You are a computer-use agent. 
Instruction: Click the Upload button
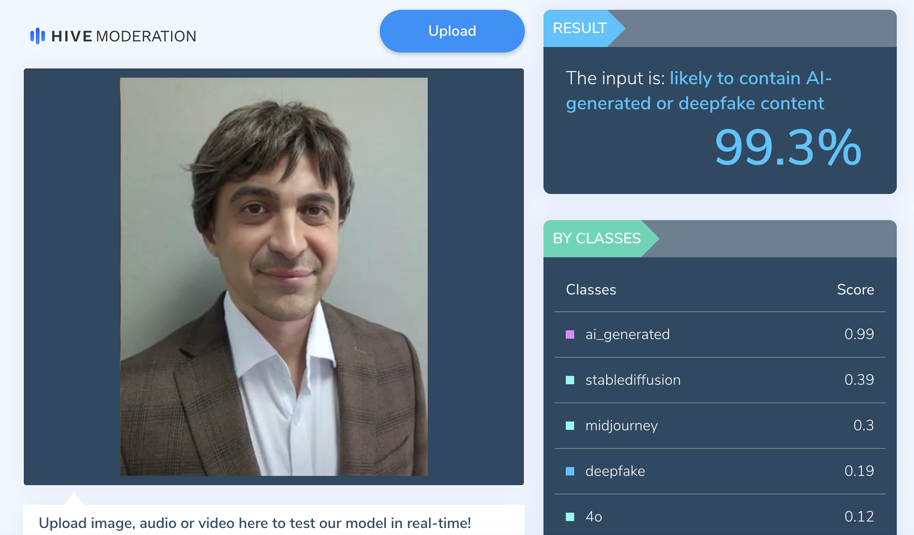(452, 31)
